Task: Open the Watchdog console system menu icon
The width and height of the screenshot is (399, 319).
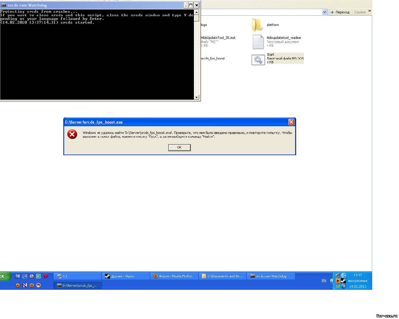Action: tap(3, 5)
